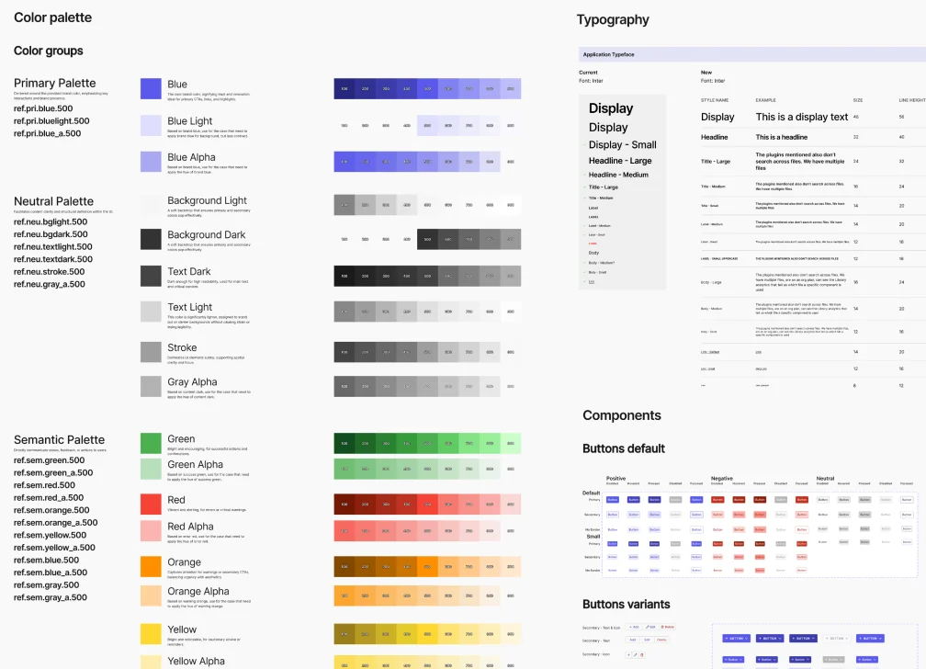This screenshot has height=669, width=926.
Task: Select the Green Alpha color swatch
Action: coord(151,469)
